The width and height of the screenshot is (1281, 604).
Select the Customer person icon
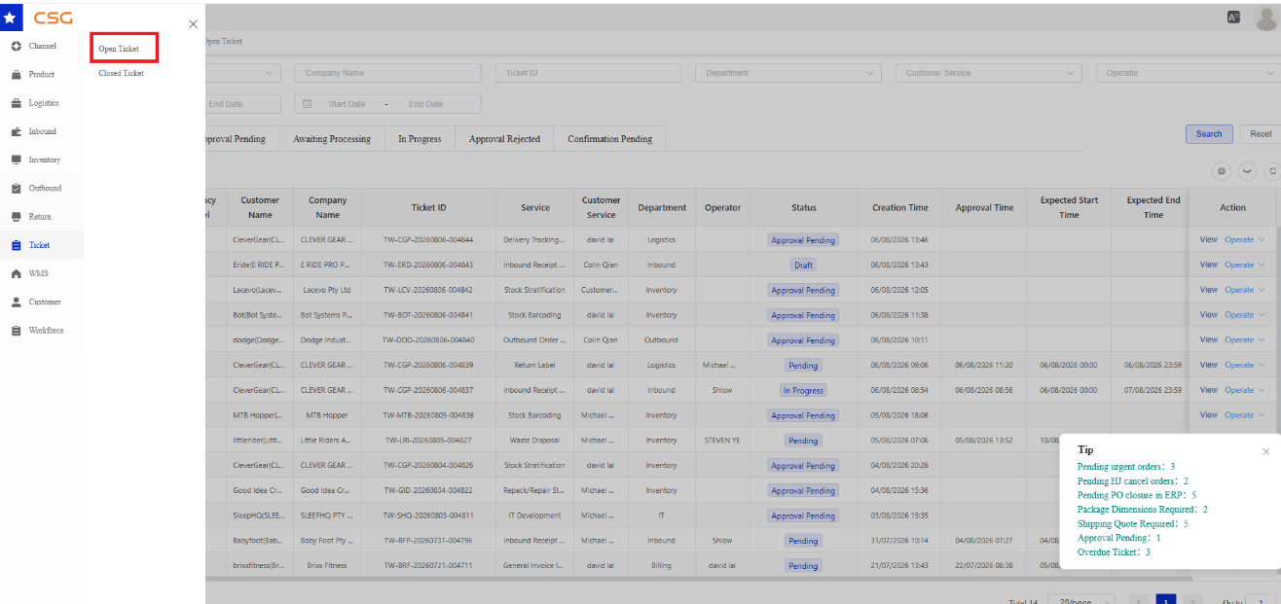pyautogui.click(x=17, y=302)
